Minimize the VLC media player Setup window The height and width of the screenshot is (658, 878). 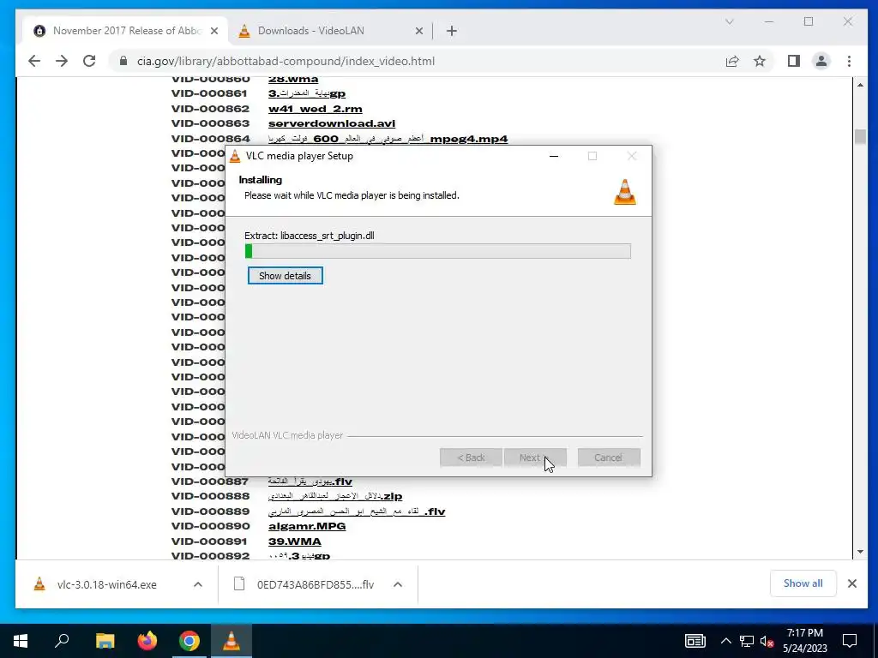tap(554, 156)
